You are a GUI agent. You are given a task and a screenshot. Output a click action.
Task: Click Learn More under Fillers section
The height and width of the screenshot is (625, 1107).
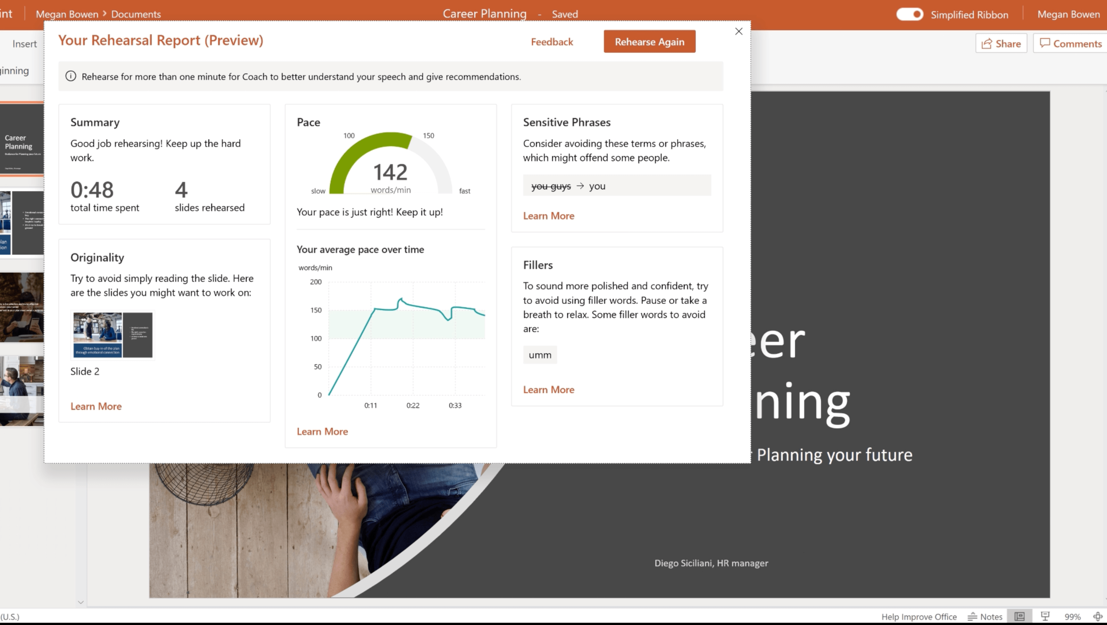click(549, 388)
